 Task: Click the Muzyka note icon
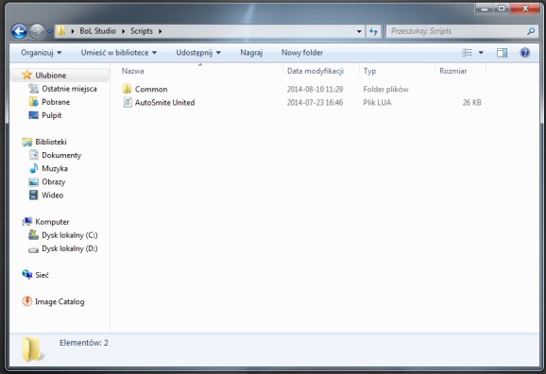point(33,168)
